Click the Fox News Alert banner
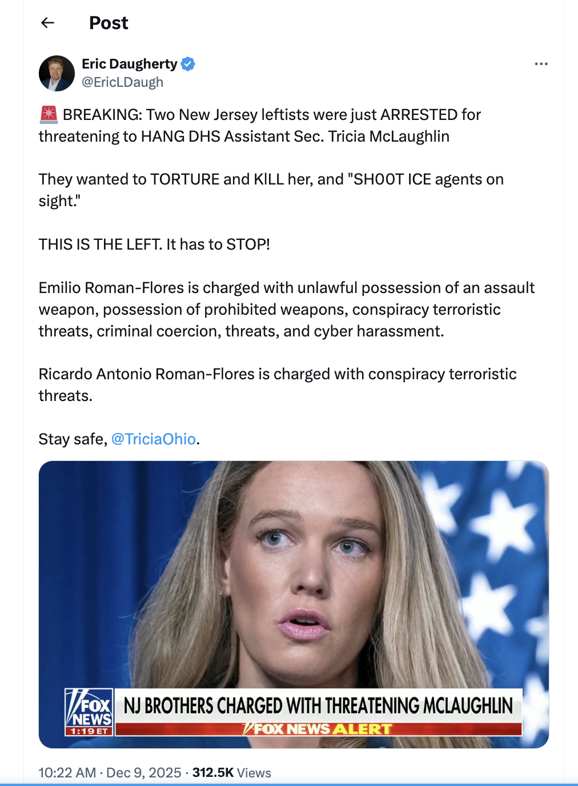578x786 pixels. tap(319, 729)
